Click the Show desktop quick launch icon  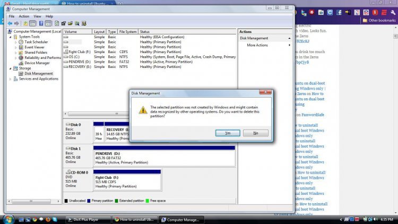pos(21,219)
